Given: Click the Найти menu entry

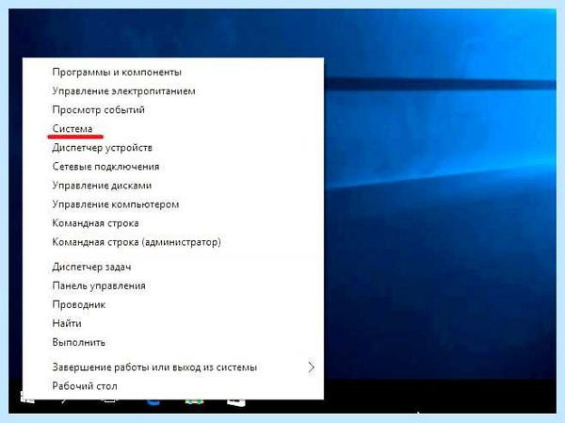Looking at the screenshot, I should (x=173, y=323).
